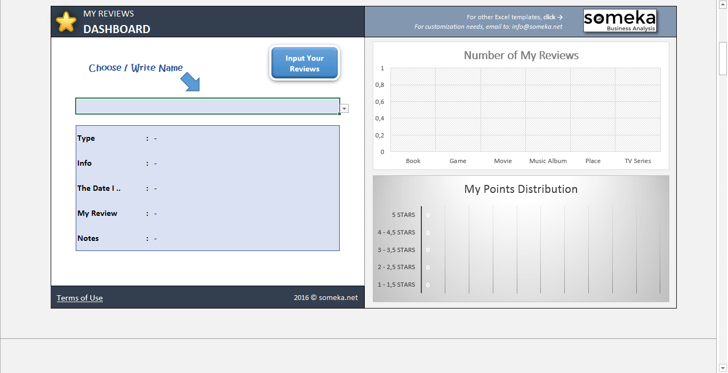This screenshot has width=728, height=373.
Task: Click the info@someka.net email text
Action: tap(537, 27)
